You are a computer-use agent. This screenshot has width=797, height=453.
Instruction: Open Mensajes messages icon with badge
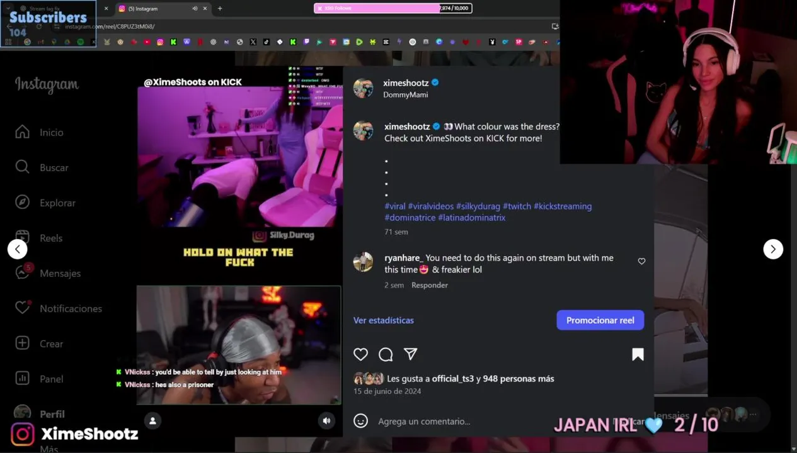click(23, 272)
